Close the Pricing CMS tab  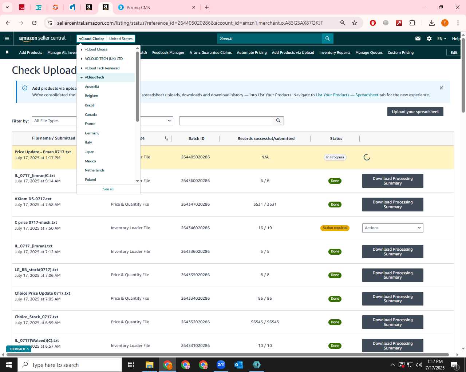tap(194, 7)
